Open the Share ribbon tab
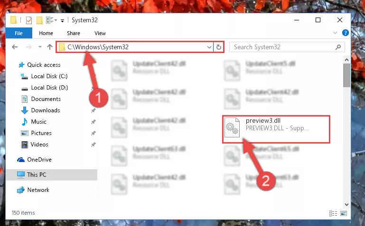The image size is (365, 226). coord(74,33)
